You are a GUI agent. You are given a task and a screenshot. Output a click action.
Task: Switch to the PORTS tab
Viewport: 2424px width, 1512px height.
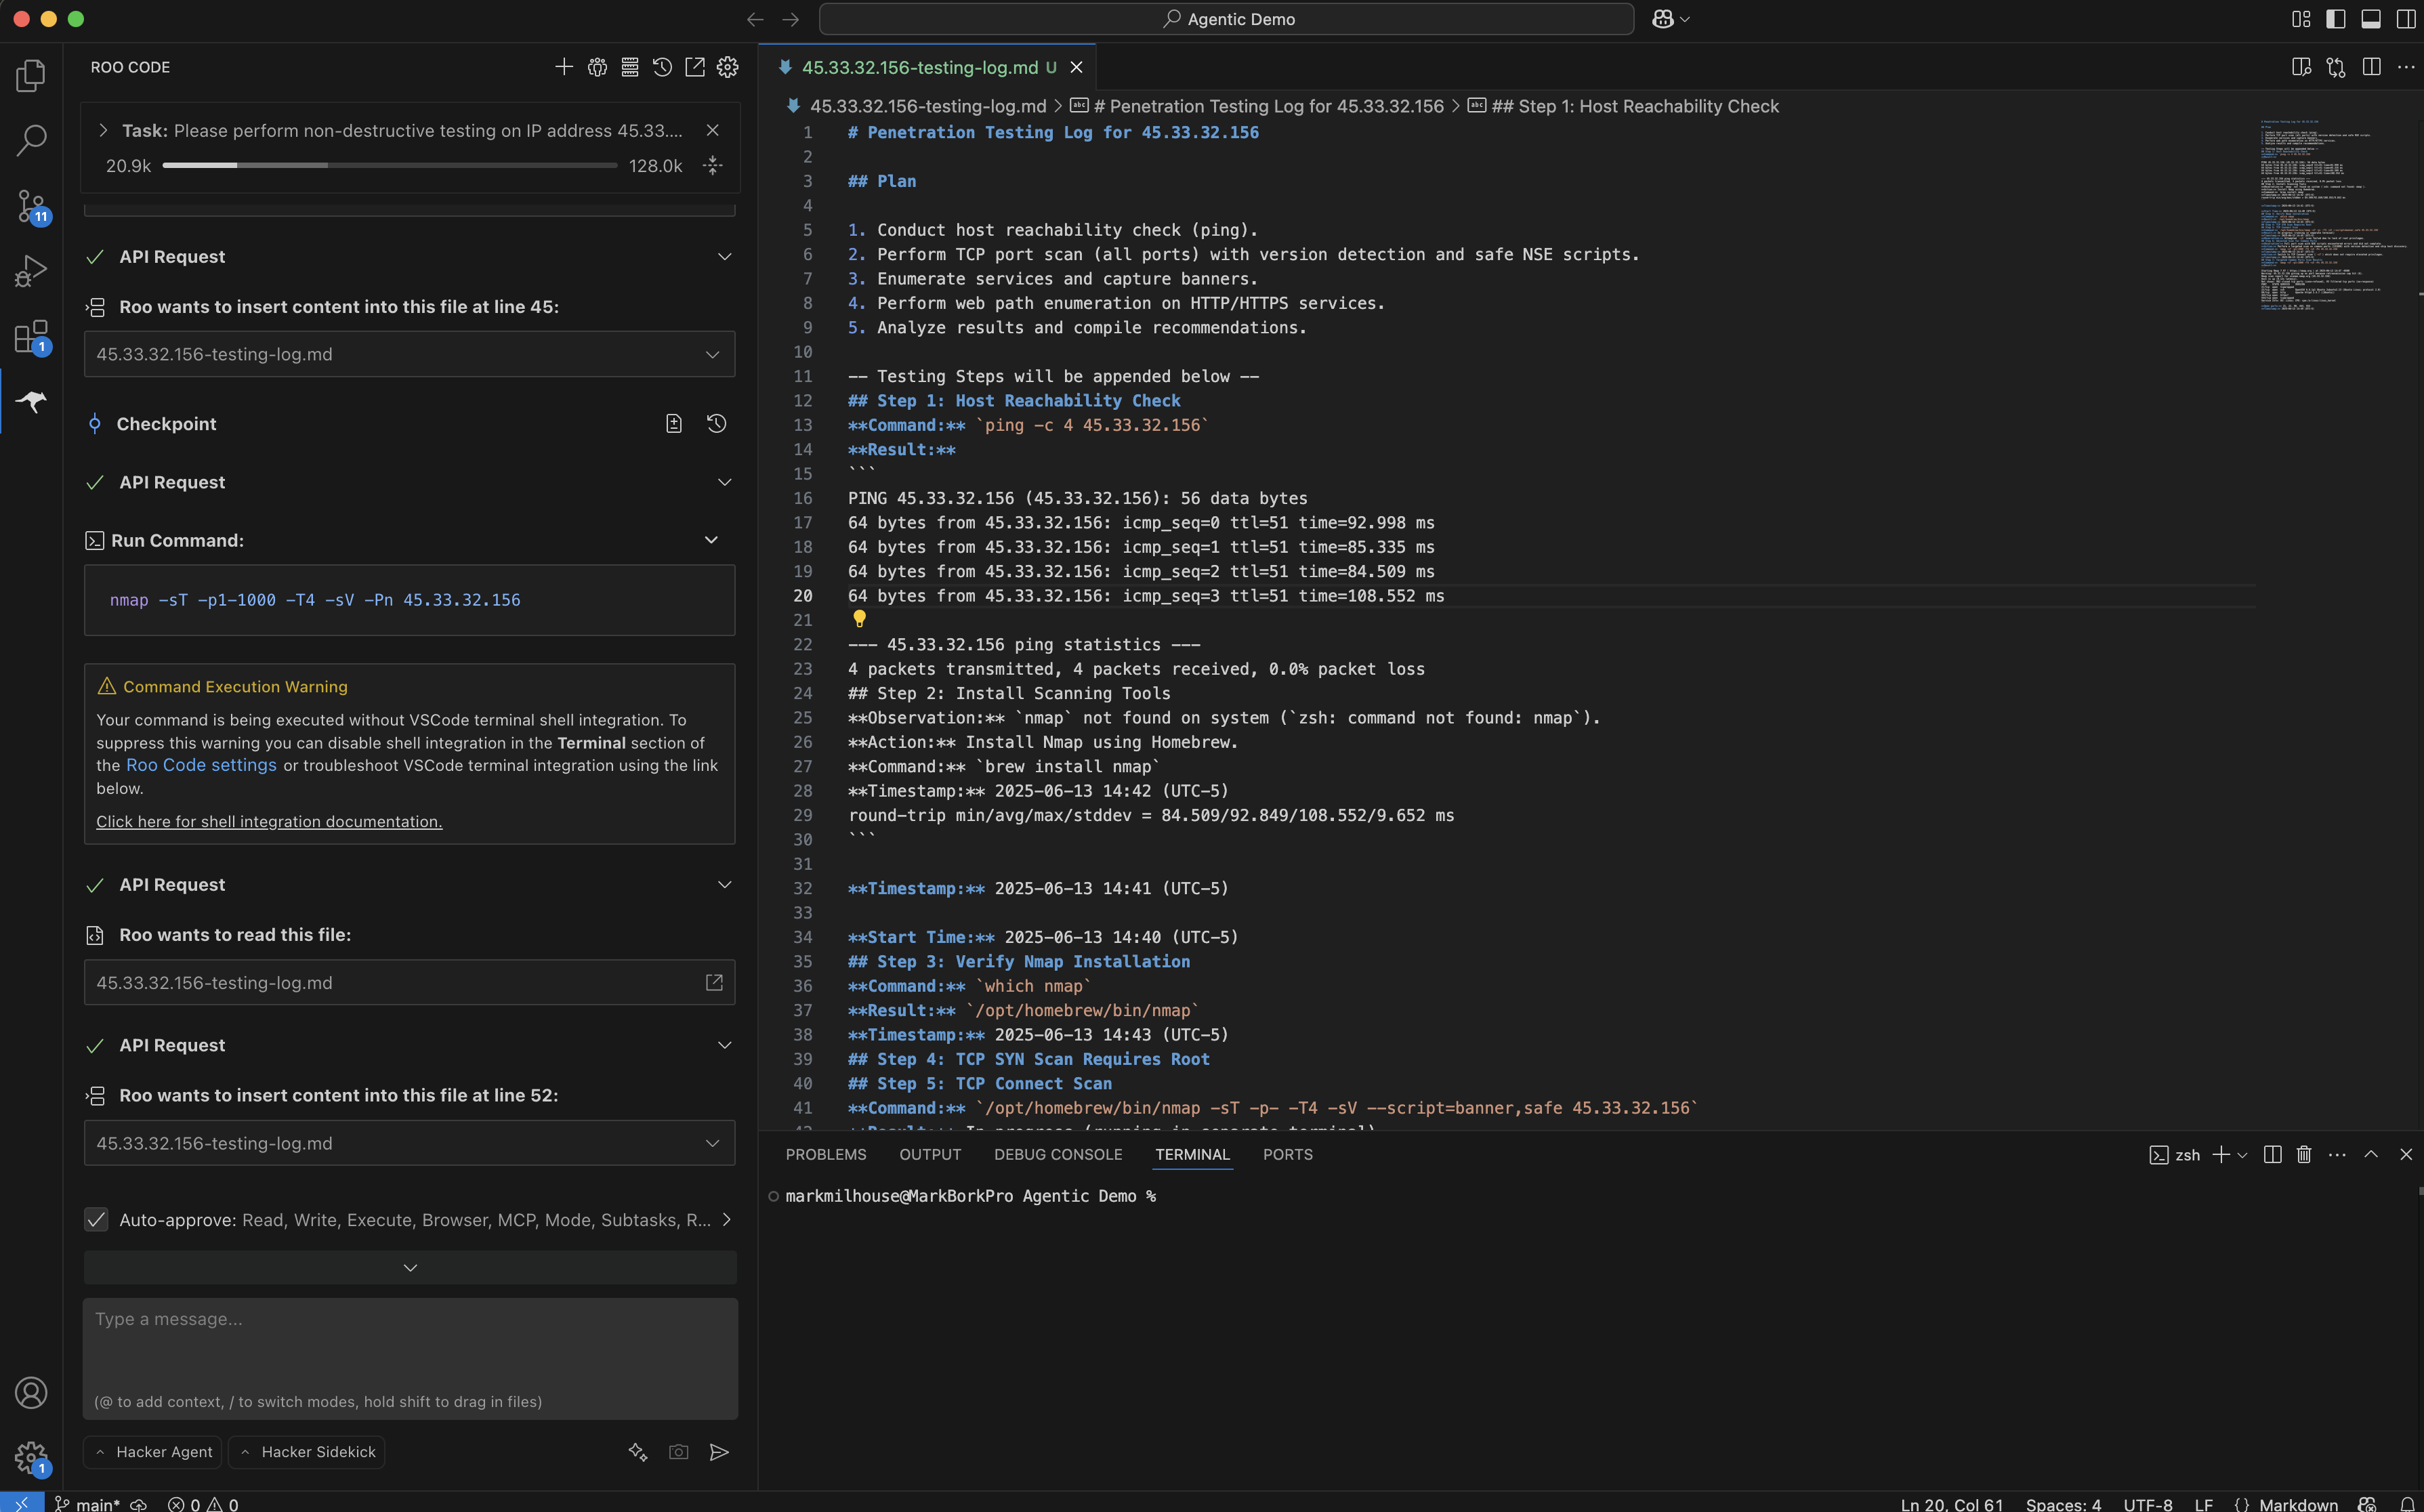[1288, 1154]
